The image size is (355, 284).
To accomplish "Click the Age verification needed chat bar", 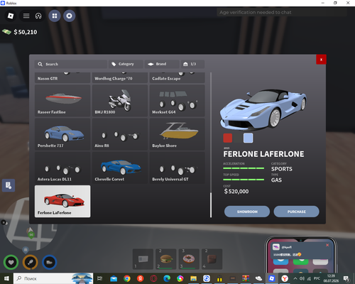I will tap(282, 12).
